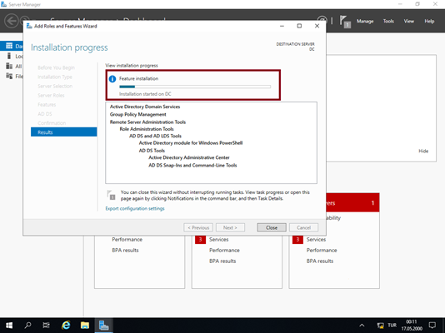The image size is (445, 333).
Task: Select the Server Roles wizard step
Action: (x=51, y=95)
